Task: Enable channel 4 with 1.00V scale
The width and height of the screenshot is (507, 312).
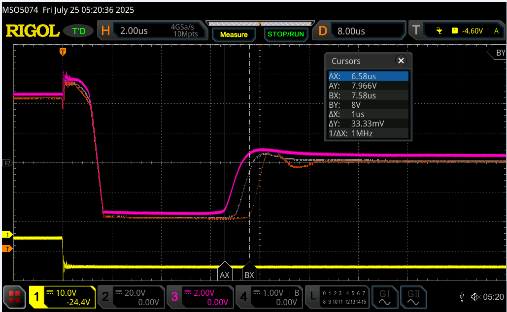Action: 269,297
